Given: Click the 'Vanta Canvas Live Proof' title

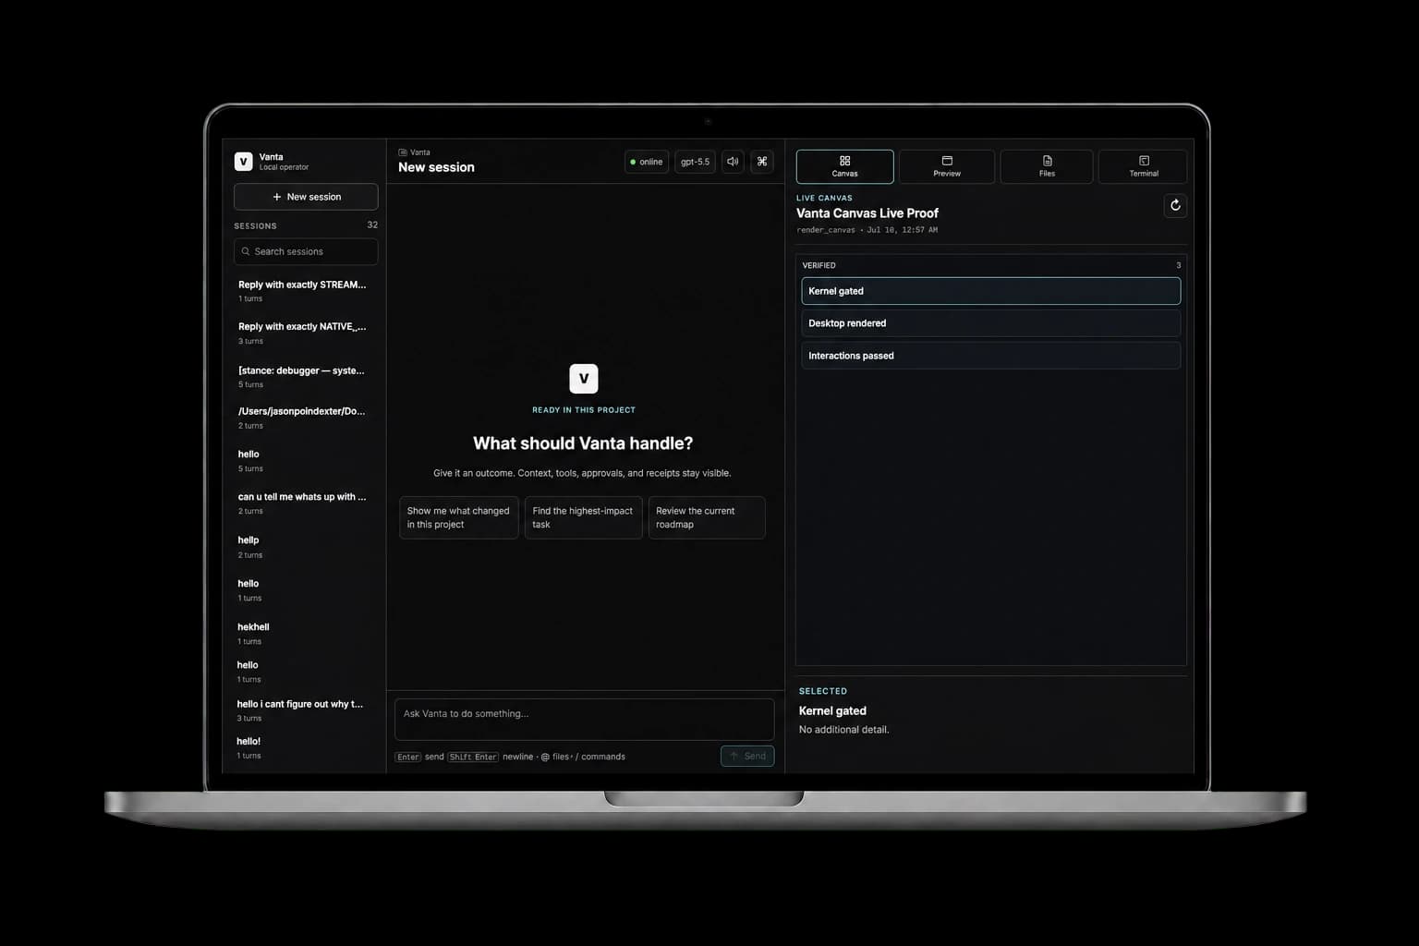Looking at the screenshot, I should pos(867,213).
